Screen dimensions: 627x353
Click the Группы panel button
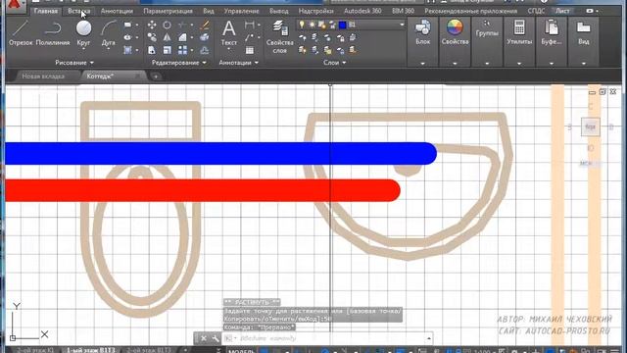click(x=487, y=28)
